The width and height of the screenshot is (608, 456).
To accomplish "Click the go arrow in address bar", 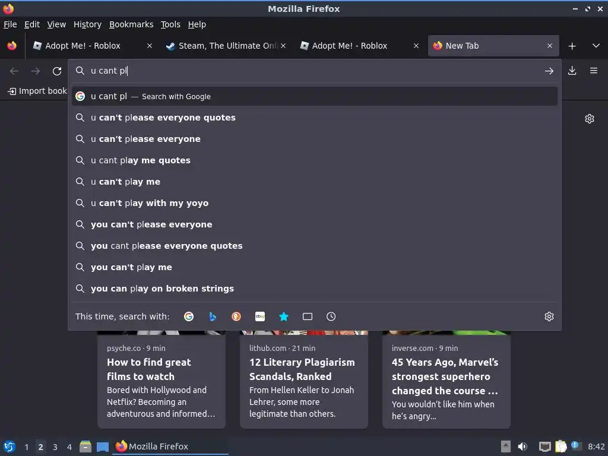I will pos(549,71).
